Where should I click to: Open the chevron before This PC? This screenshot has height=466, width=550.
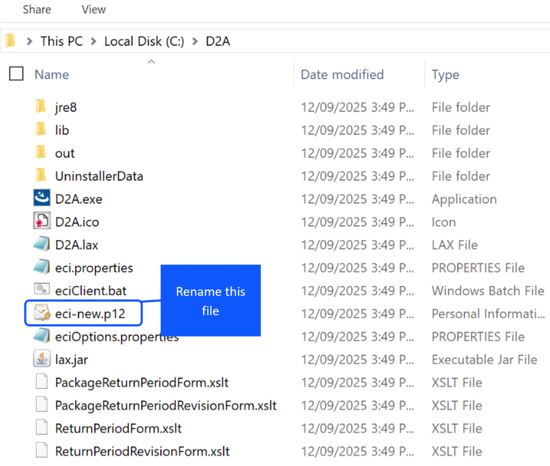(29, 42)
